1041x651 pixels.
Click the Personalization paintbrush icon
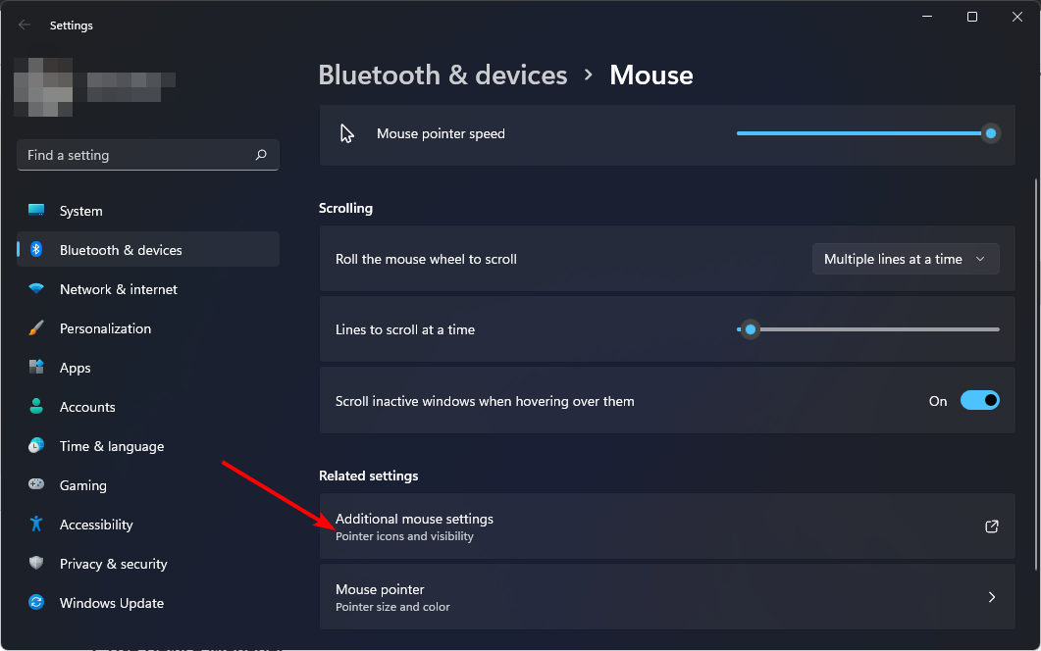coord(36,327)
